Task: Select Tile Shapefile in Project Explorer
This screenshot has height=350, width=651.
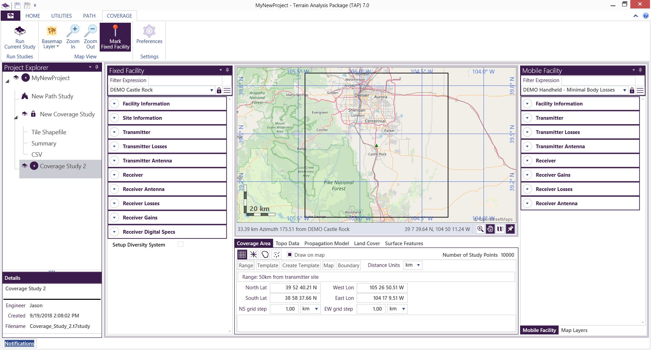Action: (49, 132)
